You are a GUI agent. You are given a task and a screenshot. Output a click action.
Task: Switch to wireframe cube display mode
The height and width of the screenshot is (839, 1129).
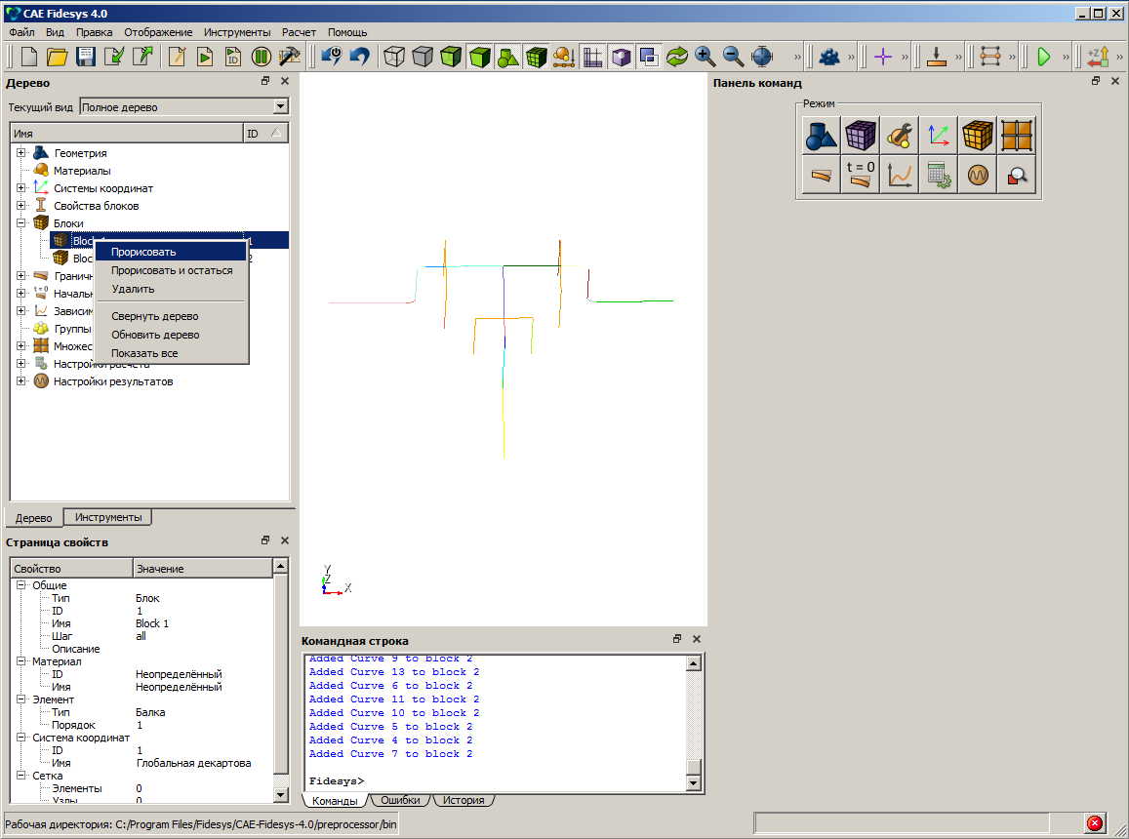point(394,57)
